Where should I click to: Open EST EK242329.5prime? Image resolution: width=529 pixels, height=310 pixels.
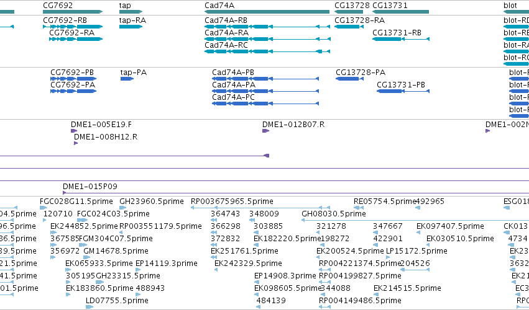coord(248,263)
